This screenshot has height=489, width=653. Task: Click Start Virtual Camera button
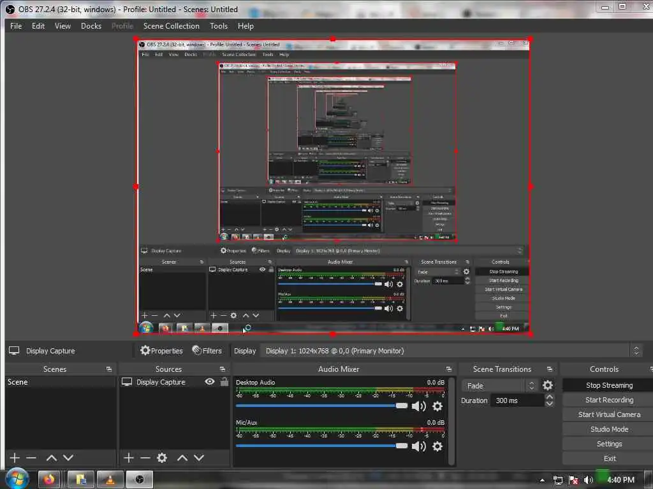click(x=609, y=414)
